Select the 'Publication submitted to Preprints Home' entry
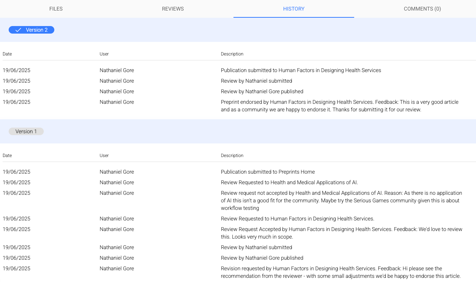This screenshot has width=476, height=282. click(x=268, y=172)
